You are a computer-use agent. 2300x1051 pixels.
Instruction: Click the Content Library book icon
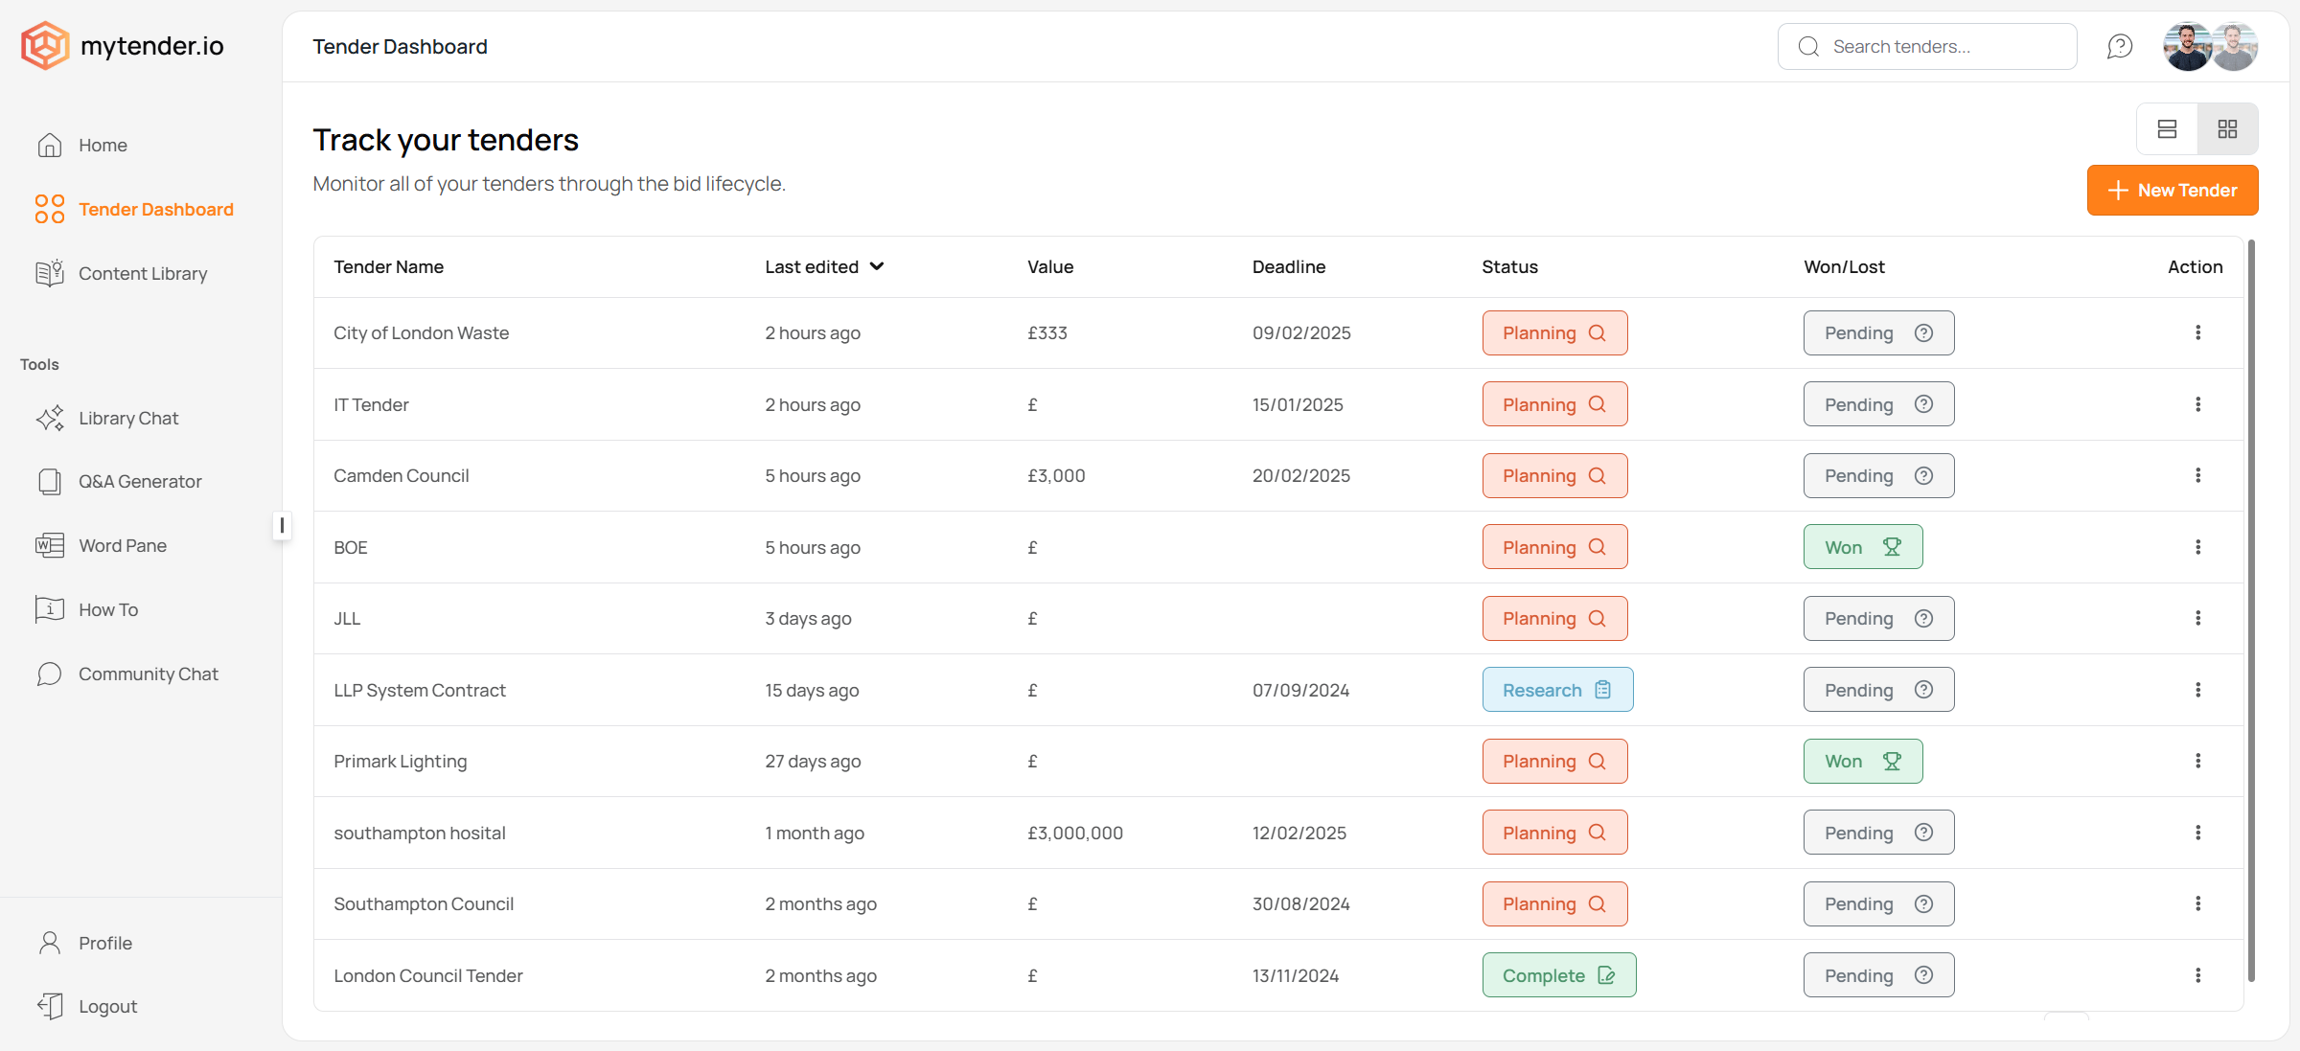click(x=50, y=274)
